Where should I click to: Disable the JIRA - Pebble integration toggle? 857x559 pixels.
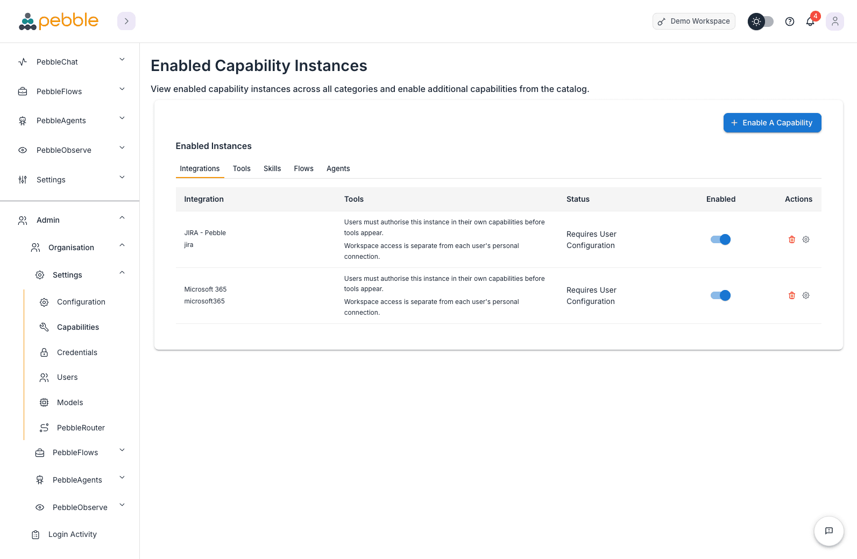[x=720, y=239]
